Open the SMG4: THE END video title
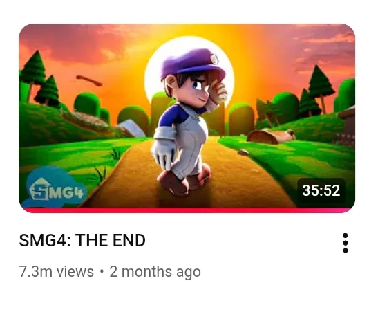 tap(82, 240)
